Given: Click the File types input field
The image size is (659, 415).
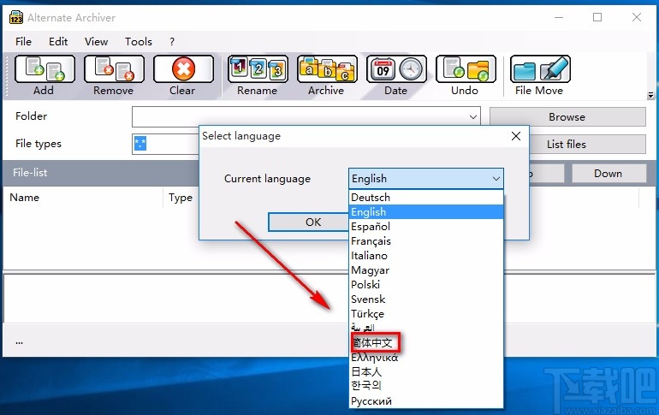Looking at the screenshot, I should point(165,144).
